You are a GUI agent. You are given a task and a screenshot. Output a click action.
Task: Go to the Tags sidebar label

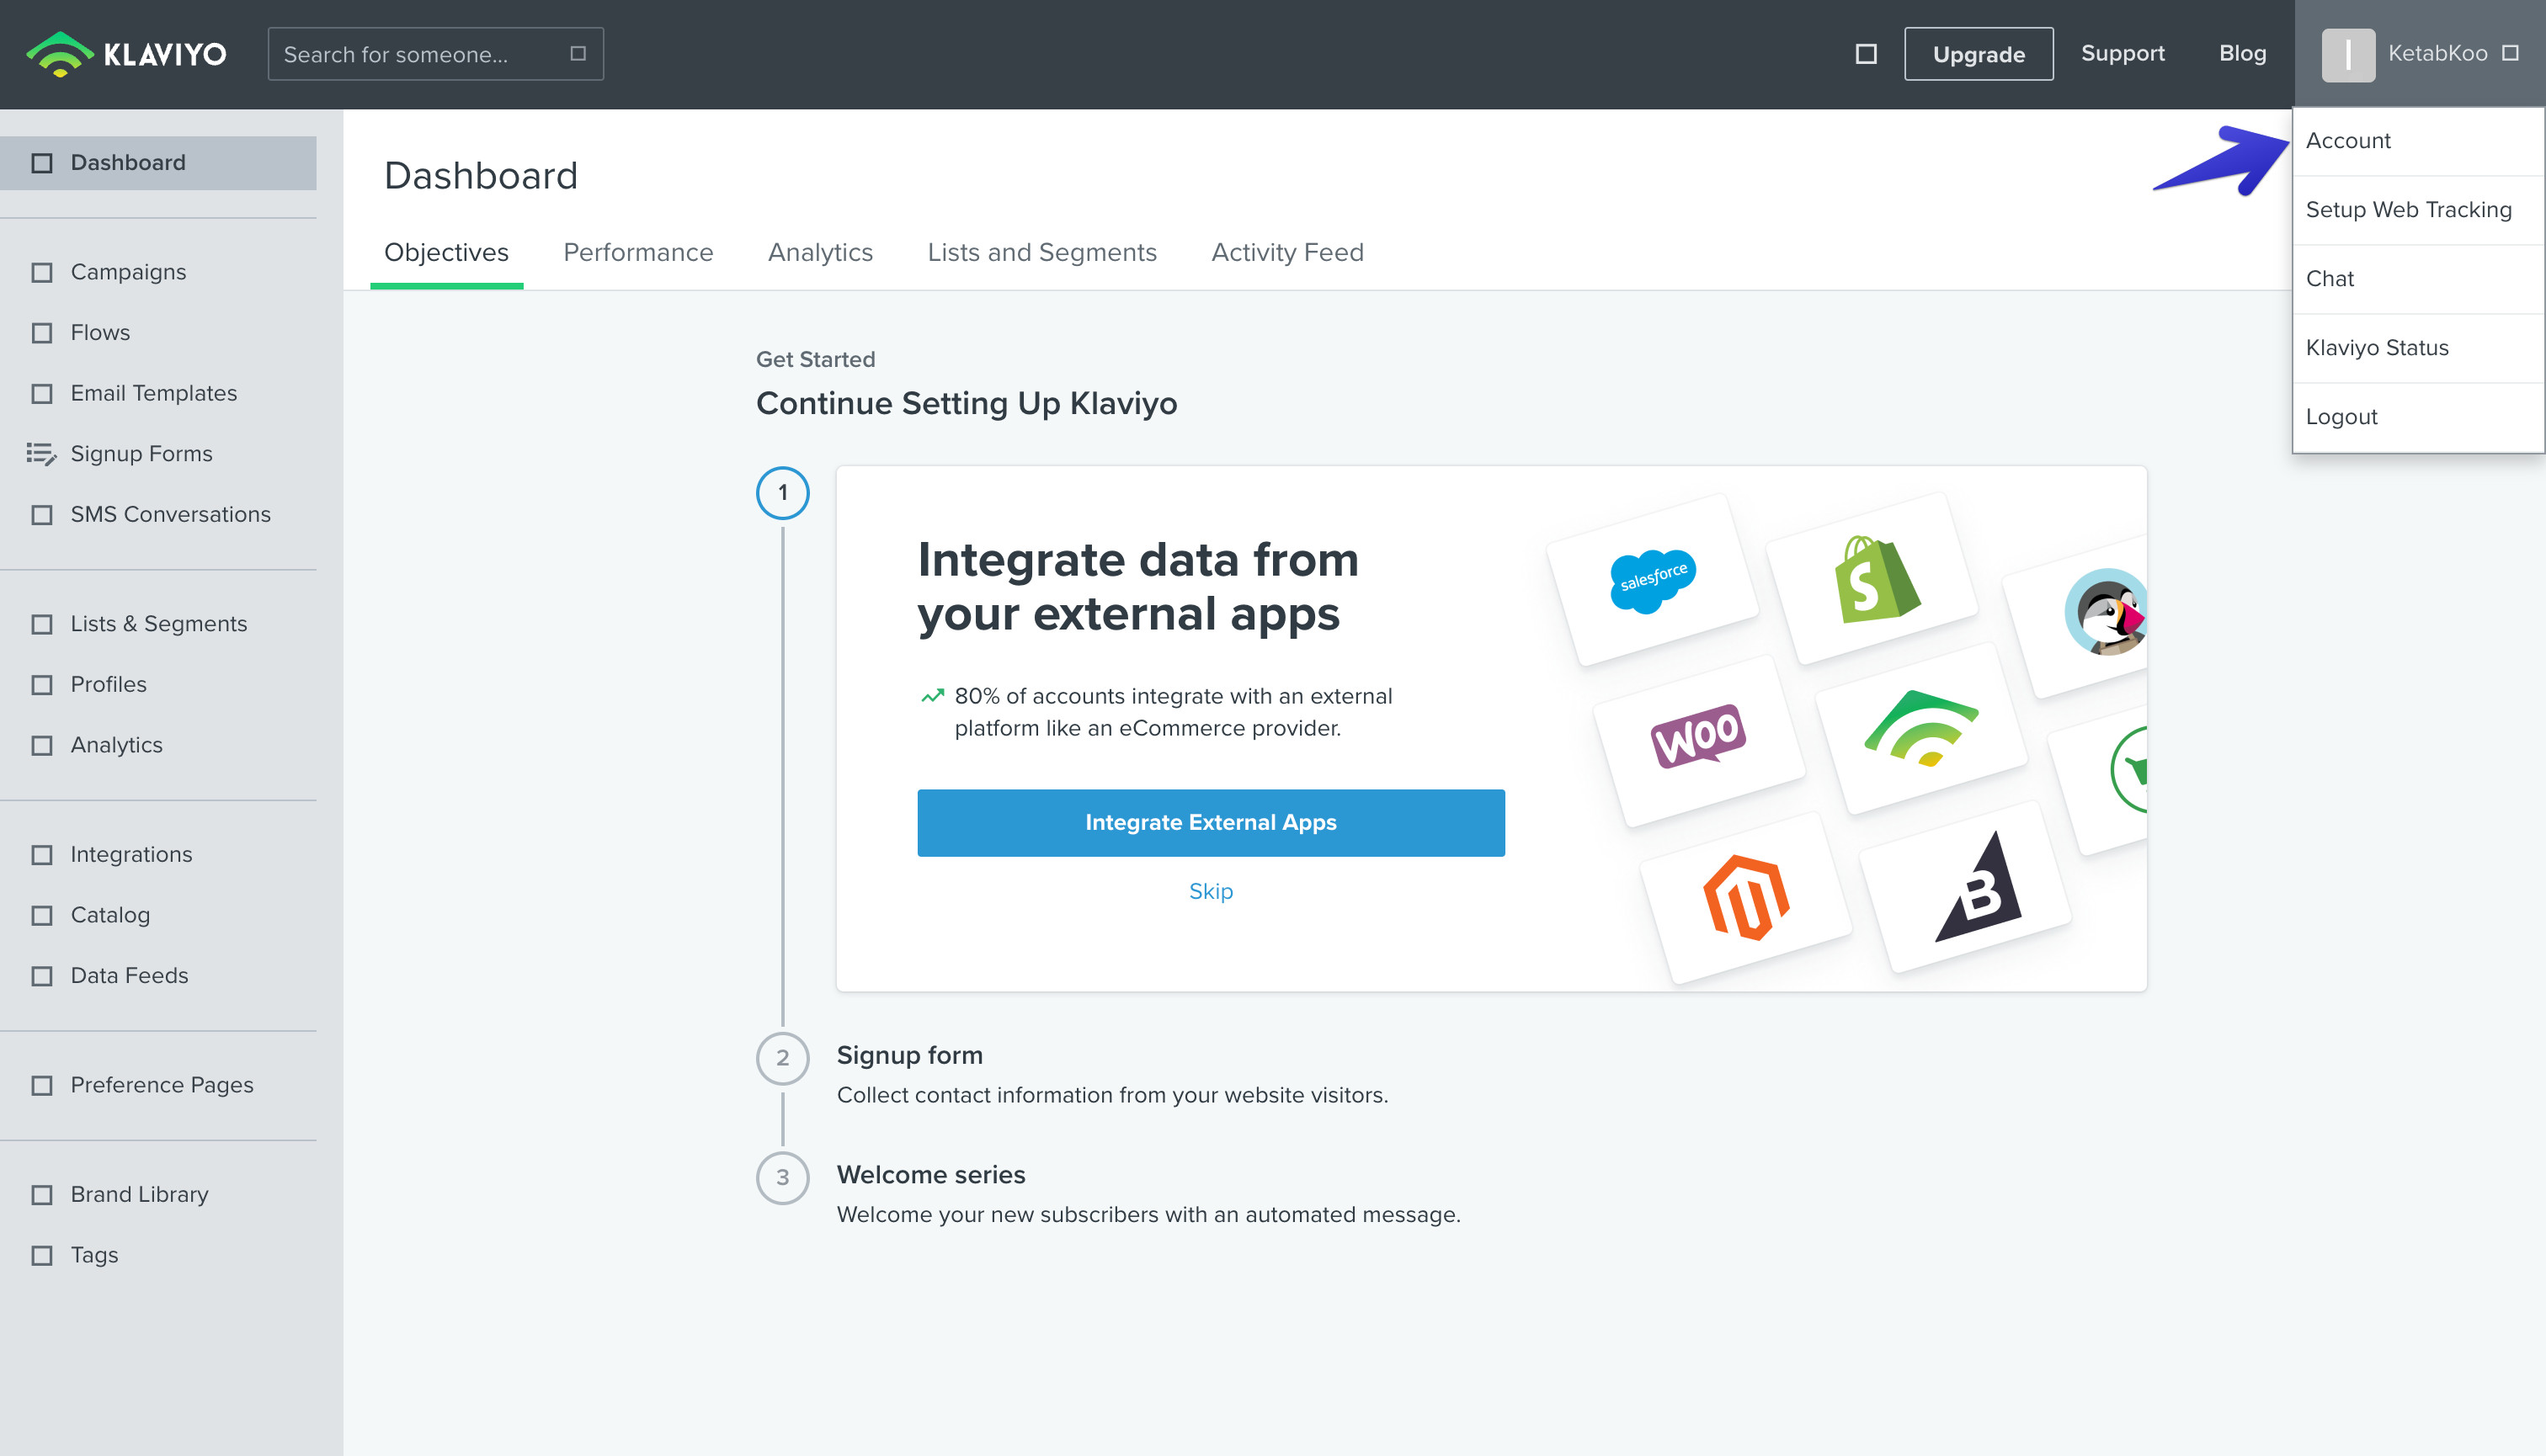[94, 1256]
